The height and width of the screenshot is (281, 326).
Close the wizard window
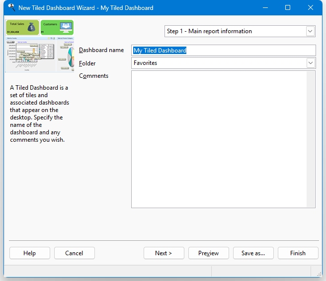coord(311,7)
